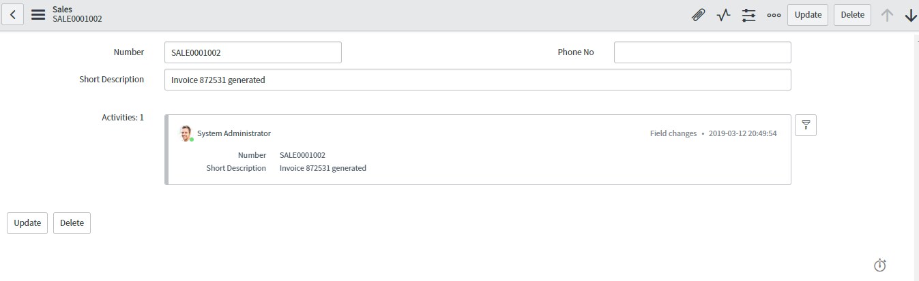
Task: Go to next record down arrow
Action: [911, 15]
